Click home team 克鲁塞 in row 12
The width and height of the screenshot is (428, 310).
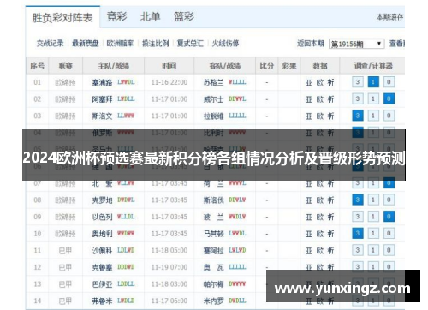tap(102, 267)
